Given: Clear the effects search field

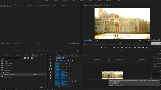Looking at the screenshot, I should [22, 58].
